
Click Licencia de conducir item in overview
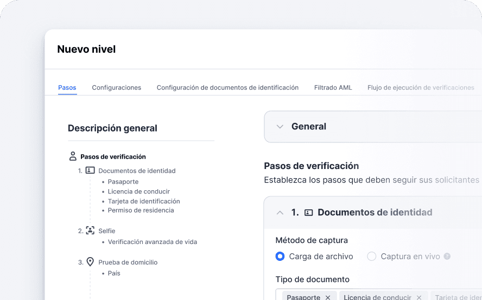tap(138, 191)
